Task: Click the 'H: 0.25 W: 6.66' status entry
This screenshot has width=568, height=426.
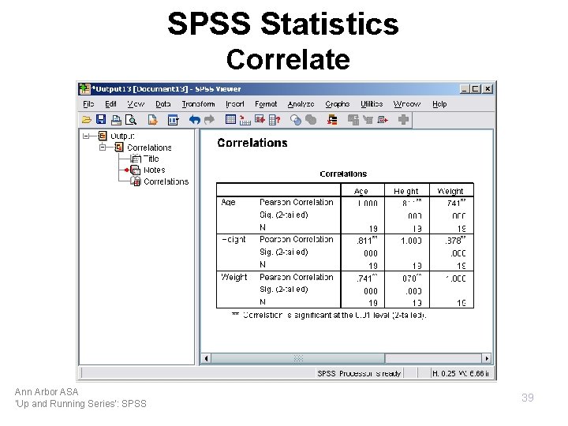Action: click(461, 373)
